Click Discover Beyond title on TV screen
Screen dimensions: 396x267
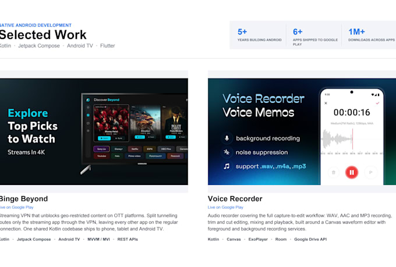107,100
